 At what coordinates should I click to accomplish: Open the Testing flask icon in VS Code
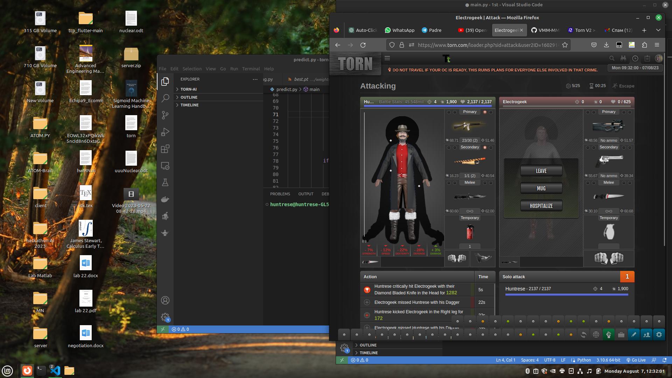pos(165,182)
